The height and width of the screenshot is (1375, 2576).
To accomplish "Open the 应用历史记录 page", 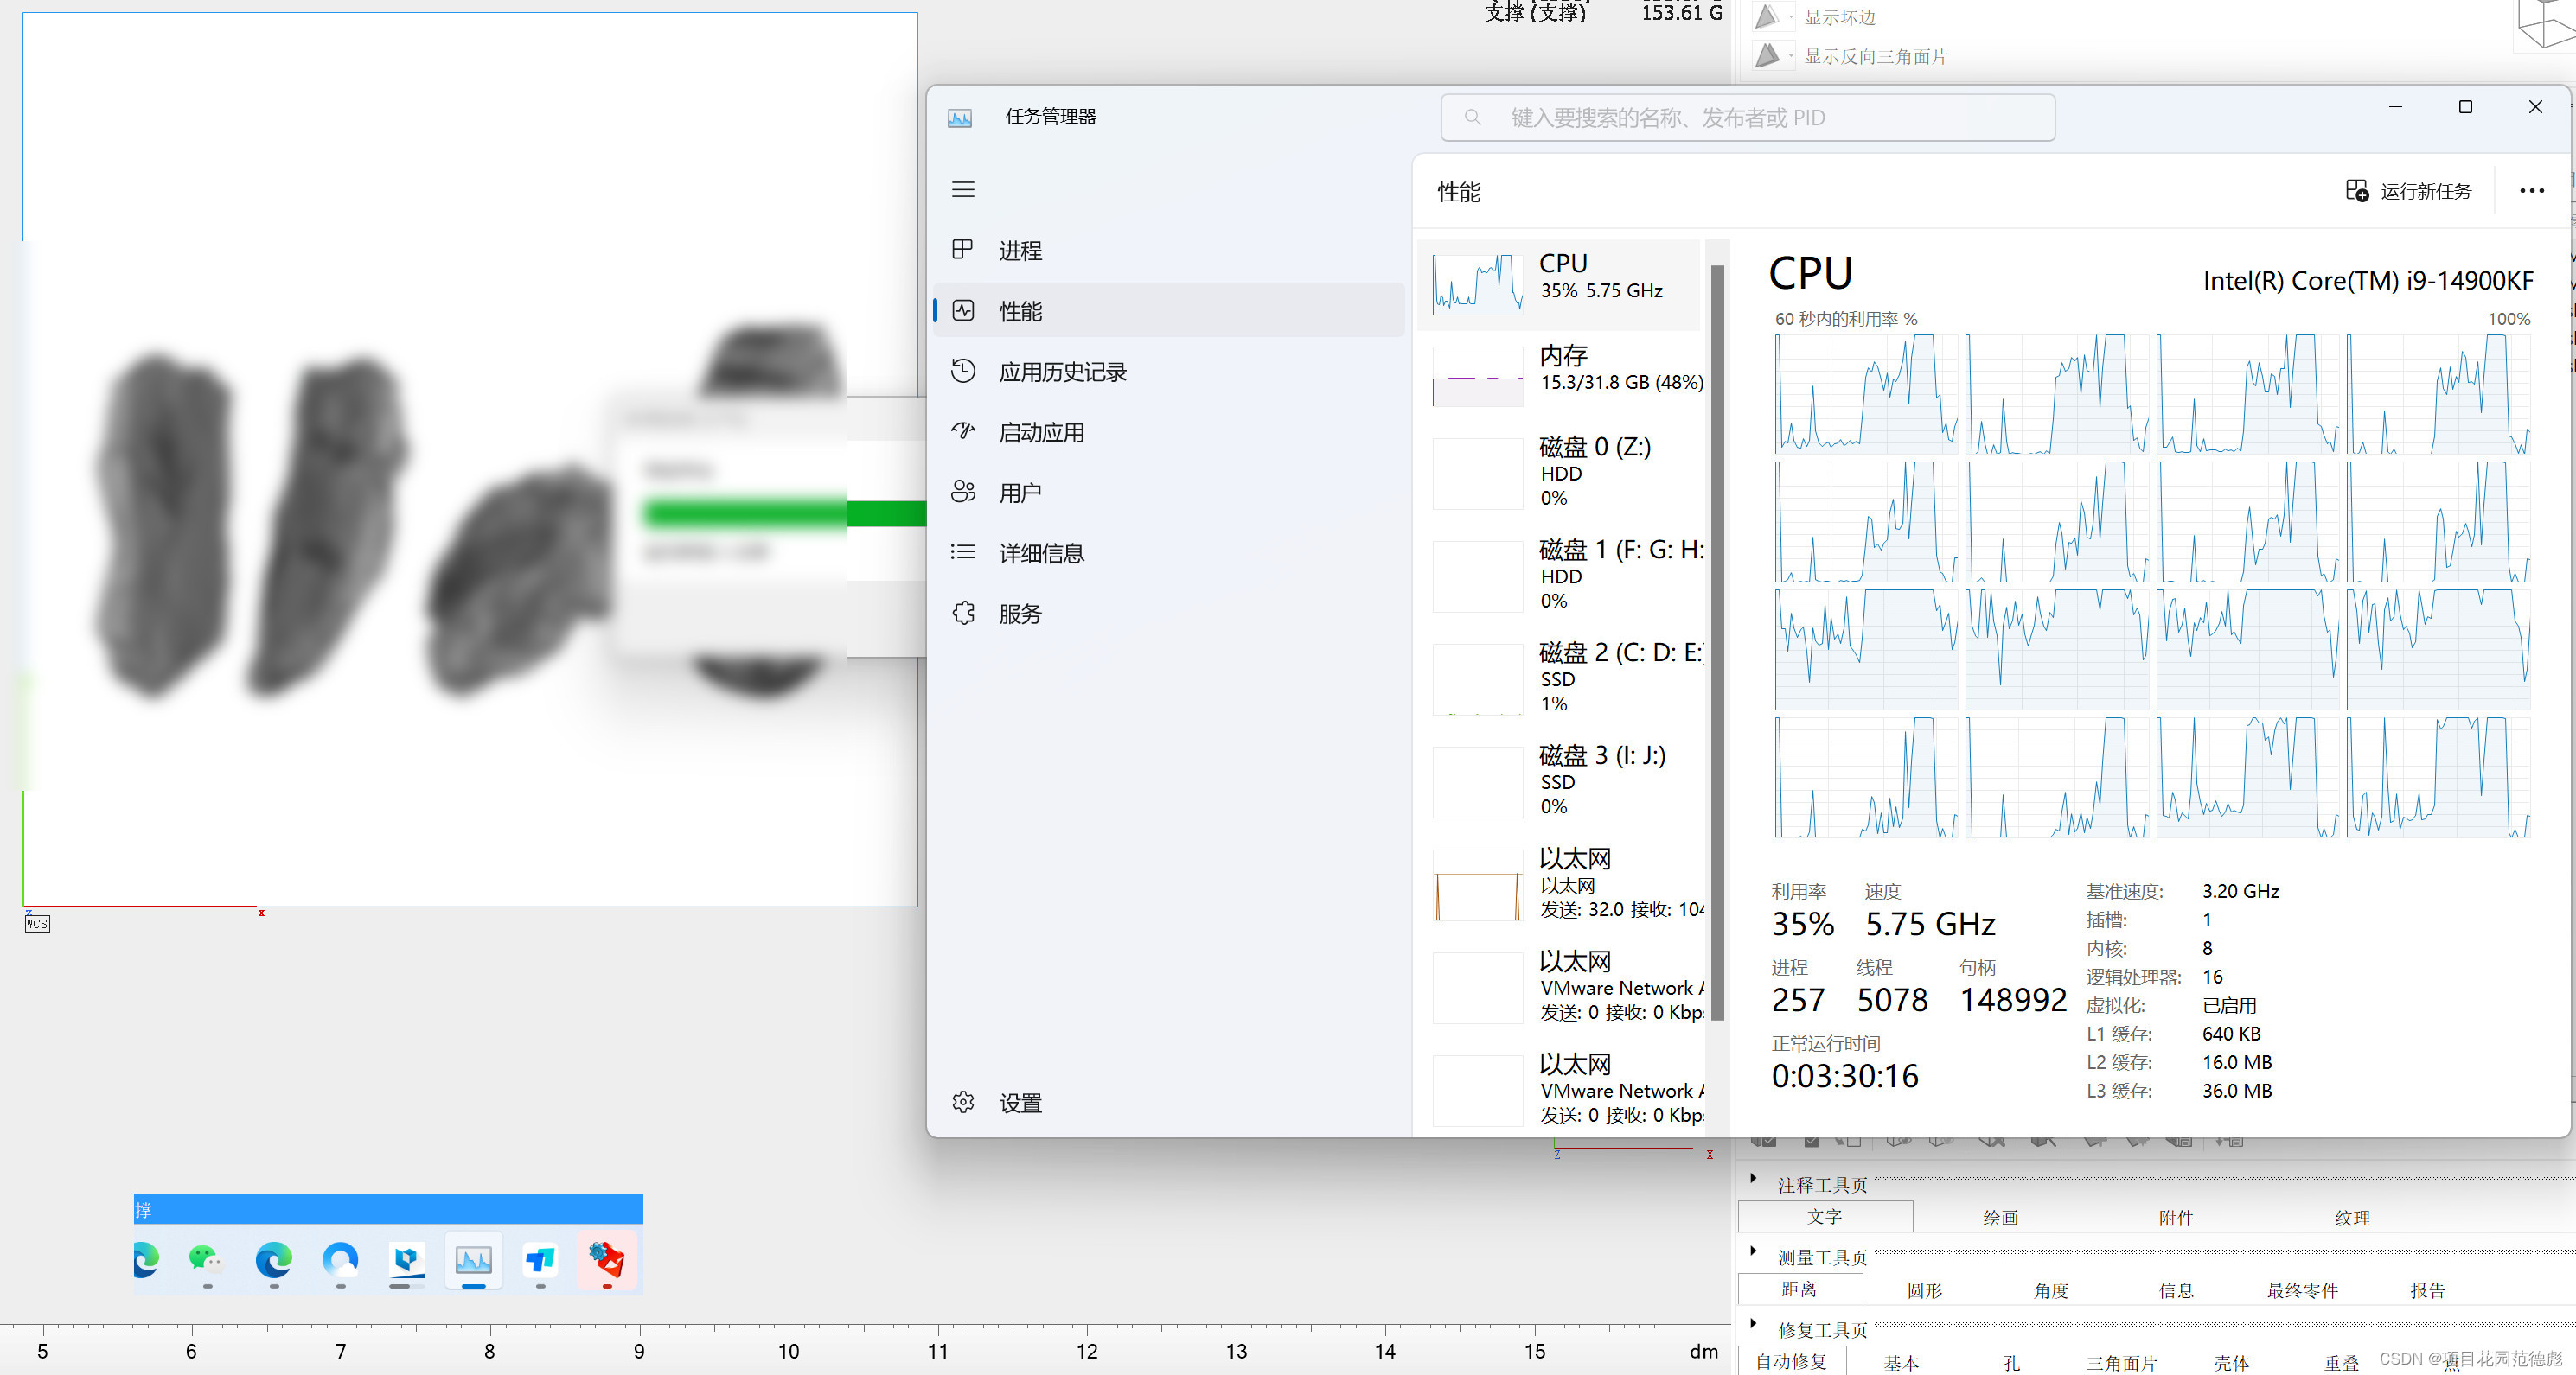I will (1062, 372).
